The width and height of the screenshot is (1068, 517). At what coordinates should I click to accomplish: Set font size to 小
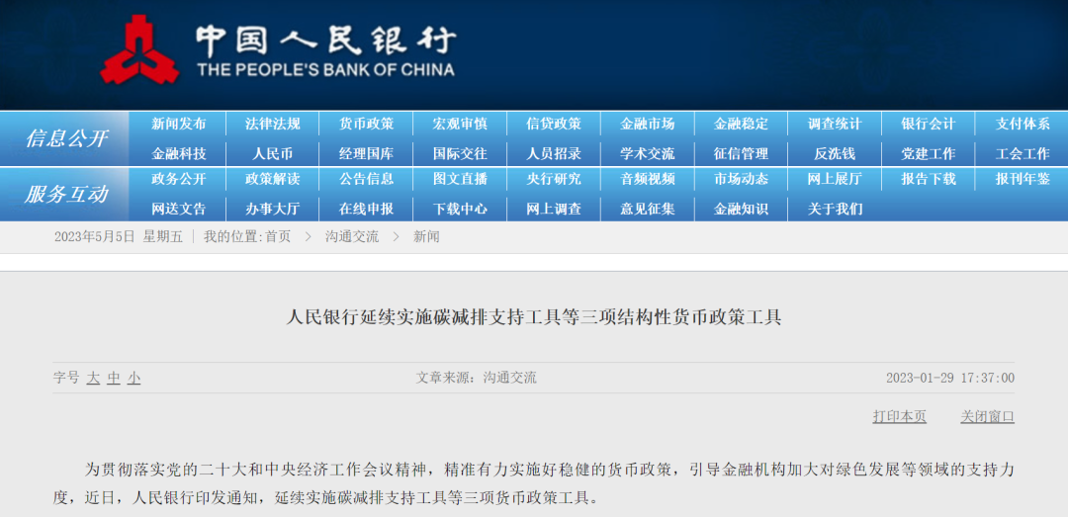tap(134, 378)
